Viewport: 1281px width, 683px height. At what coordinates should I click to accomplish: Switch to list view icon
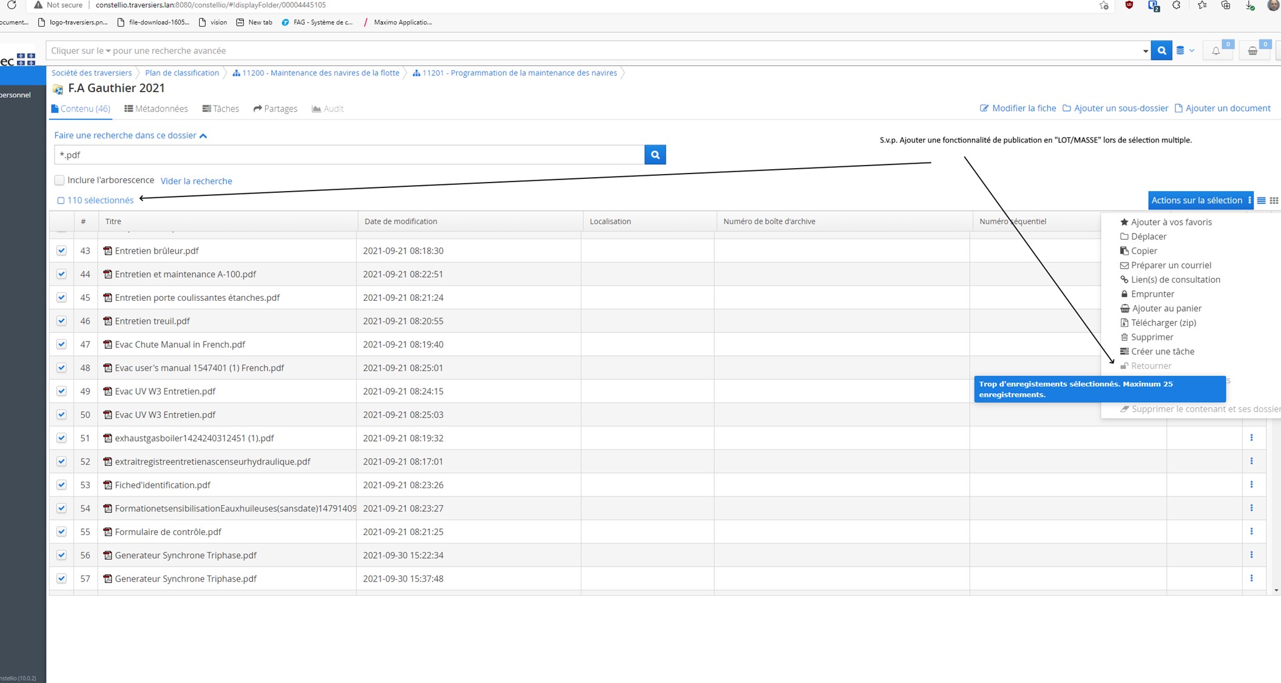pyautogui.click(x=1261, y=200)
